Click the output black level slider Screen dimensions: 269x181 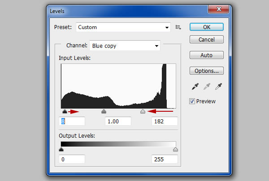61,150
